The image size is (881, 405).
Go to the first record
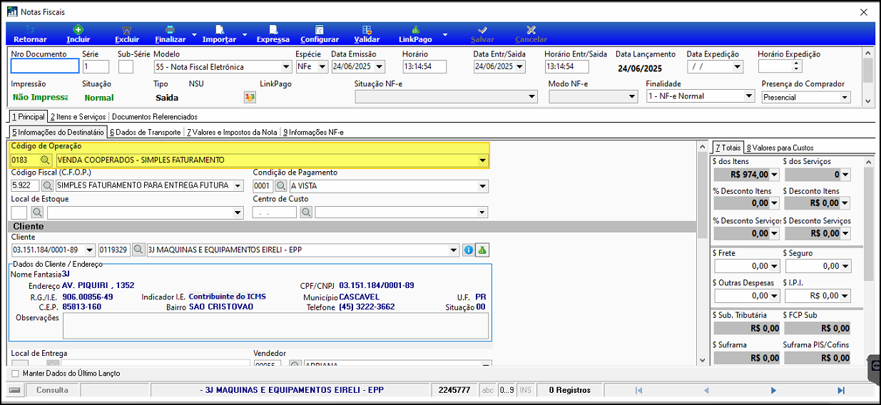(638, 390)
